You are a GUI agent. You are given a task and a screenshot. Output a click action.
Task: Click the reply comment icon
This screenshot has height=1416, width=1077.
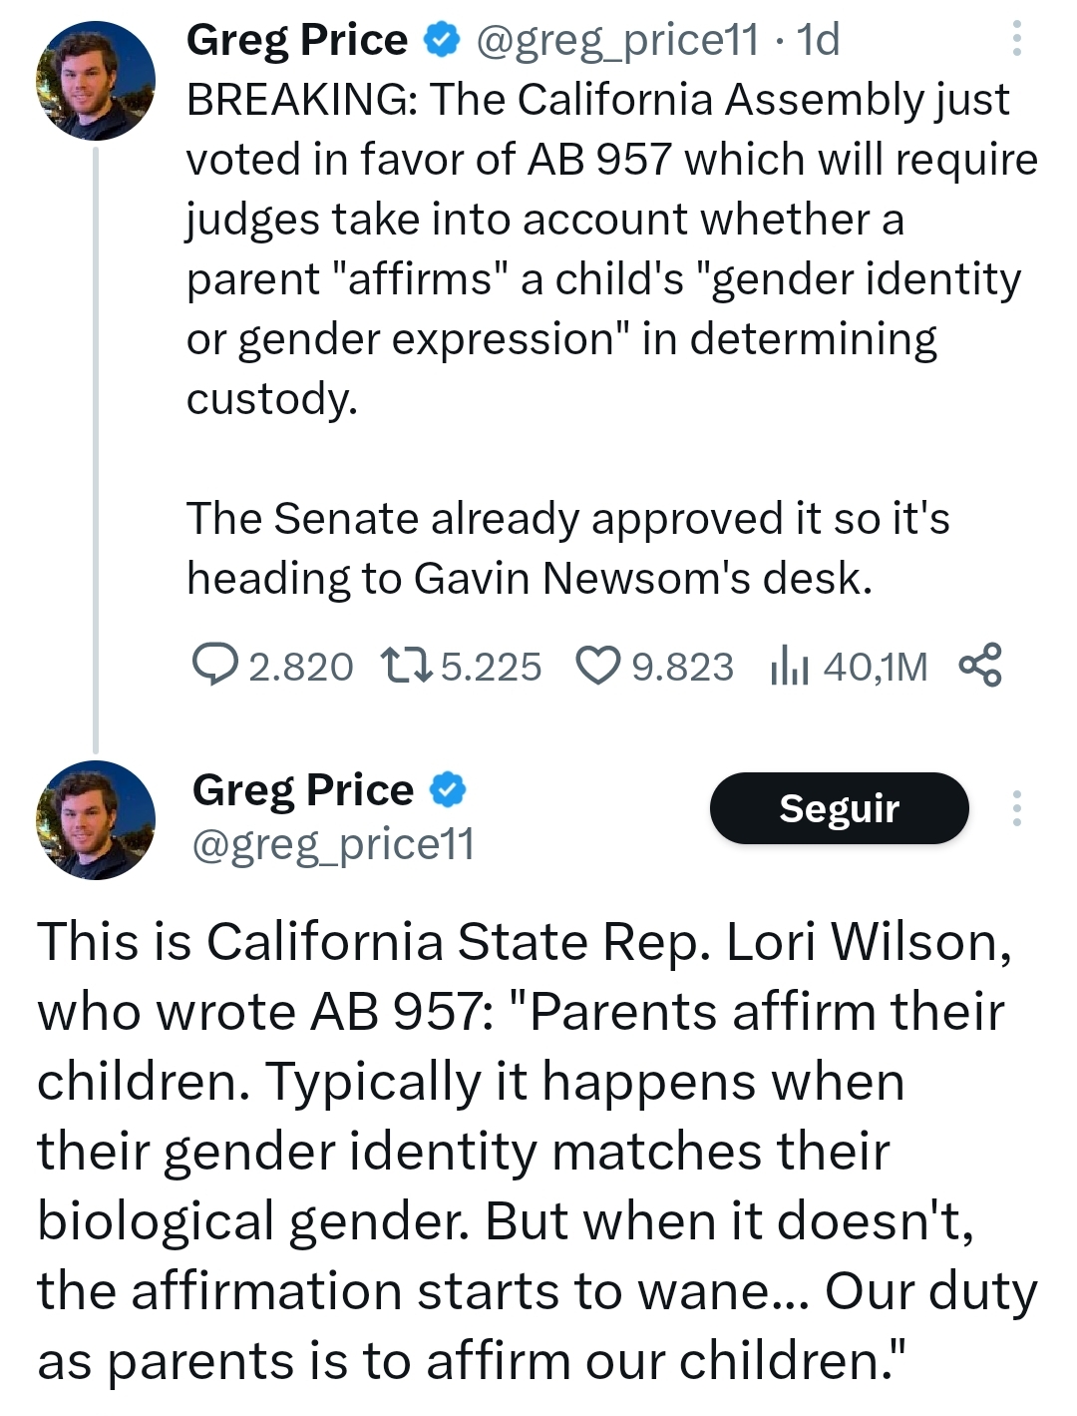pos(214,666)
